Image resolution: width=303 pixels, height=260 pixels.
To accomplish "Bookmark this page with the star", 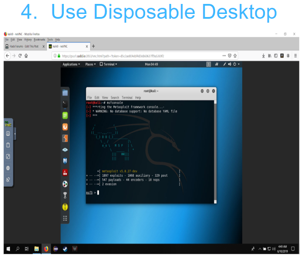I will [x=235, y=56].
